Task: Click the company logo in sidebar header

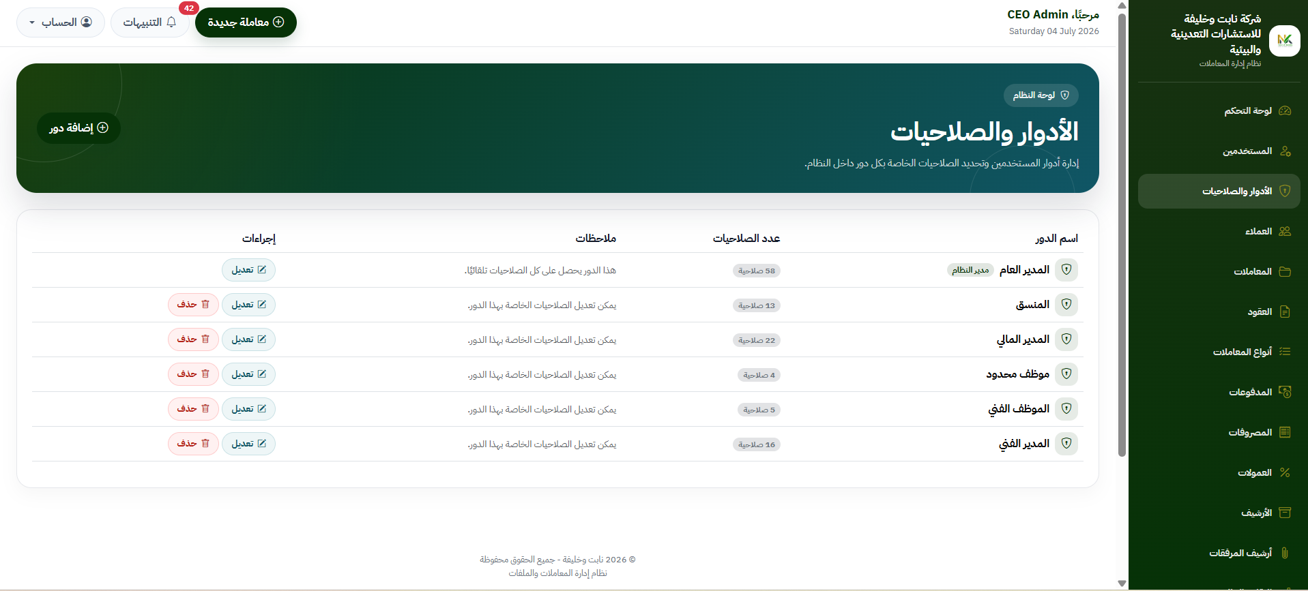Action: point(1284,41)
